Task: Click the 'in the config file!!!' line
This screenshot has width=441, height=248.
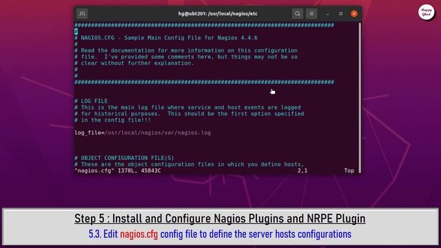Action: [112, 120]
